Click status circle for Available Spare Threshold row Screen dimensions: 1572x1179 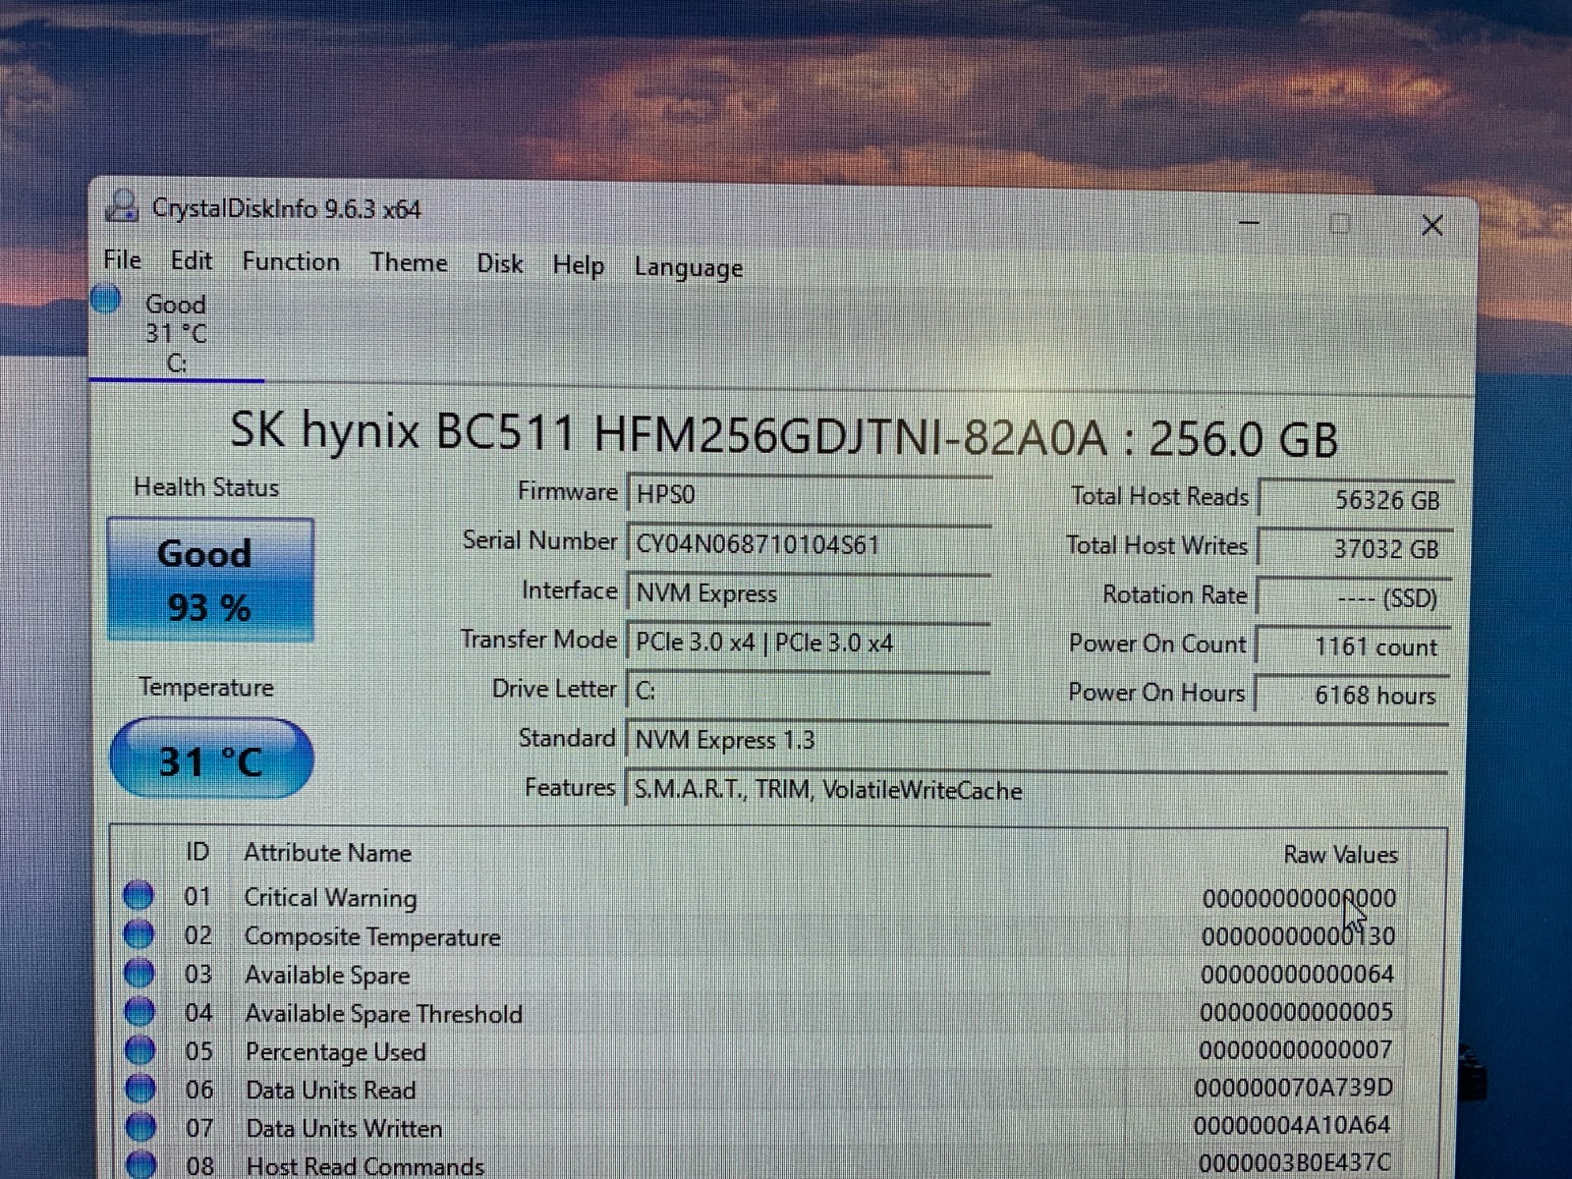(140, 1011)
